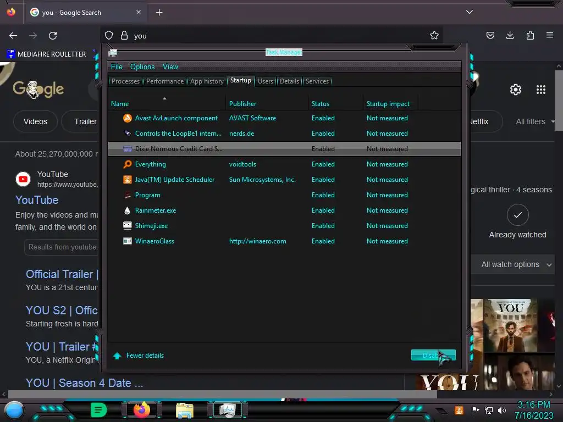
Task: Click the Shimeji.exe icon
Action: click(127, 225)
